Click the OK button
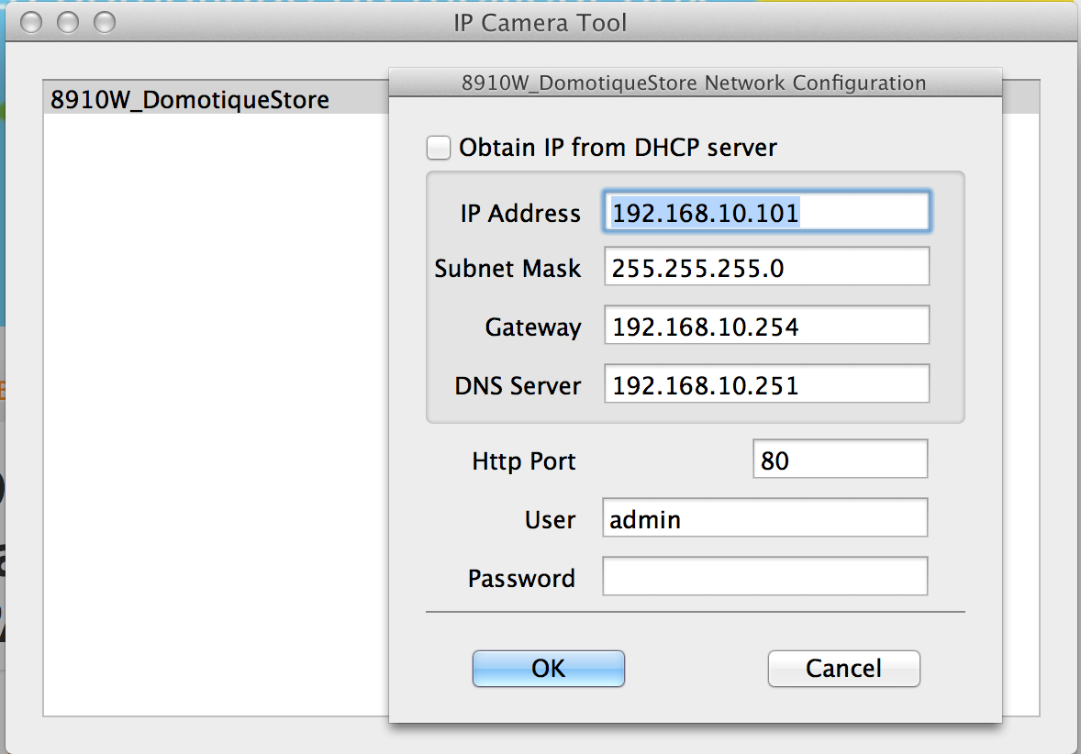The width and height of the screenshot is (1081, 754). pos(548,669)
